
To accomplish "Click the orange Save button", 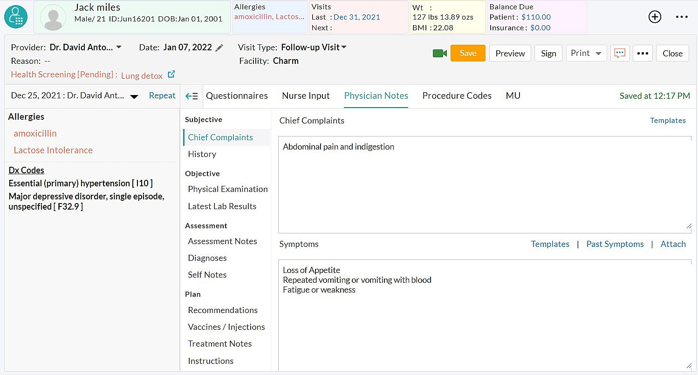I will pos(467,53).
